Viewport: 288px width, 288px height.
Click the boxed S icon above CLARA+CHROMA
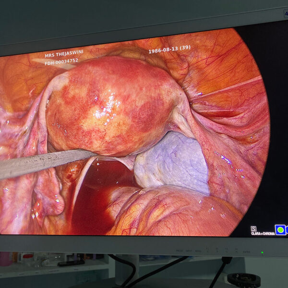tap(254, 229)
